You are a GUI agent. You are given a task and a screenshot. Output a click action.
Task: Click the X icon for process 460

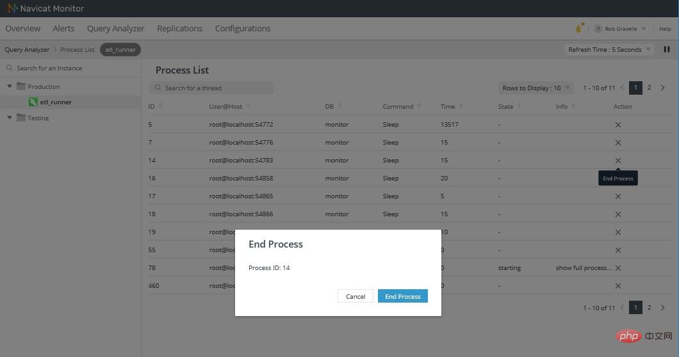point(618,285)
